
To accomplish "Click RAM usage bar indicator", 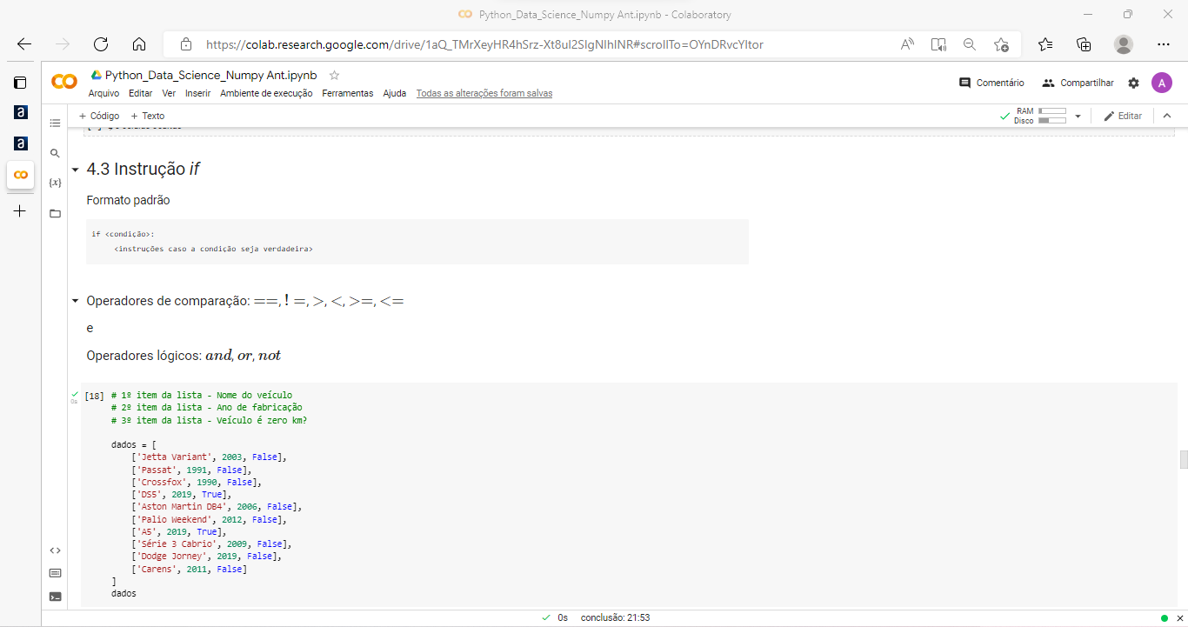I will click(x=1052, y=111).
